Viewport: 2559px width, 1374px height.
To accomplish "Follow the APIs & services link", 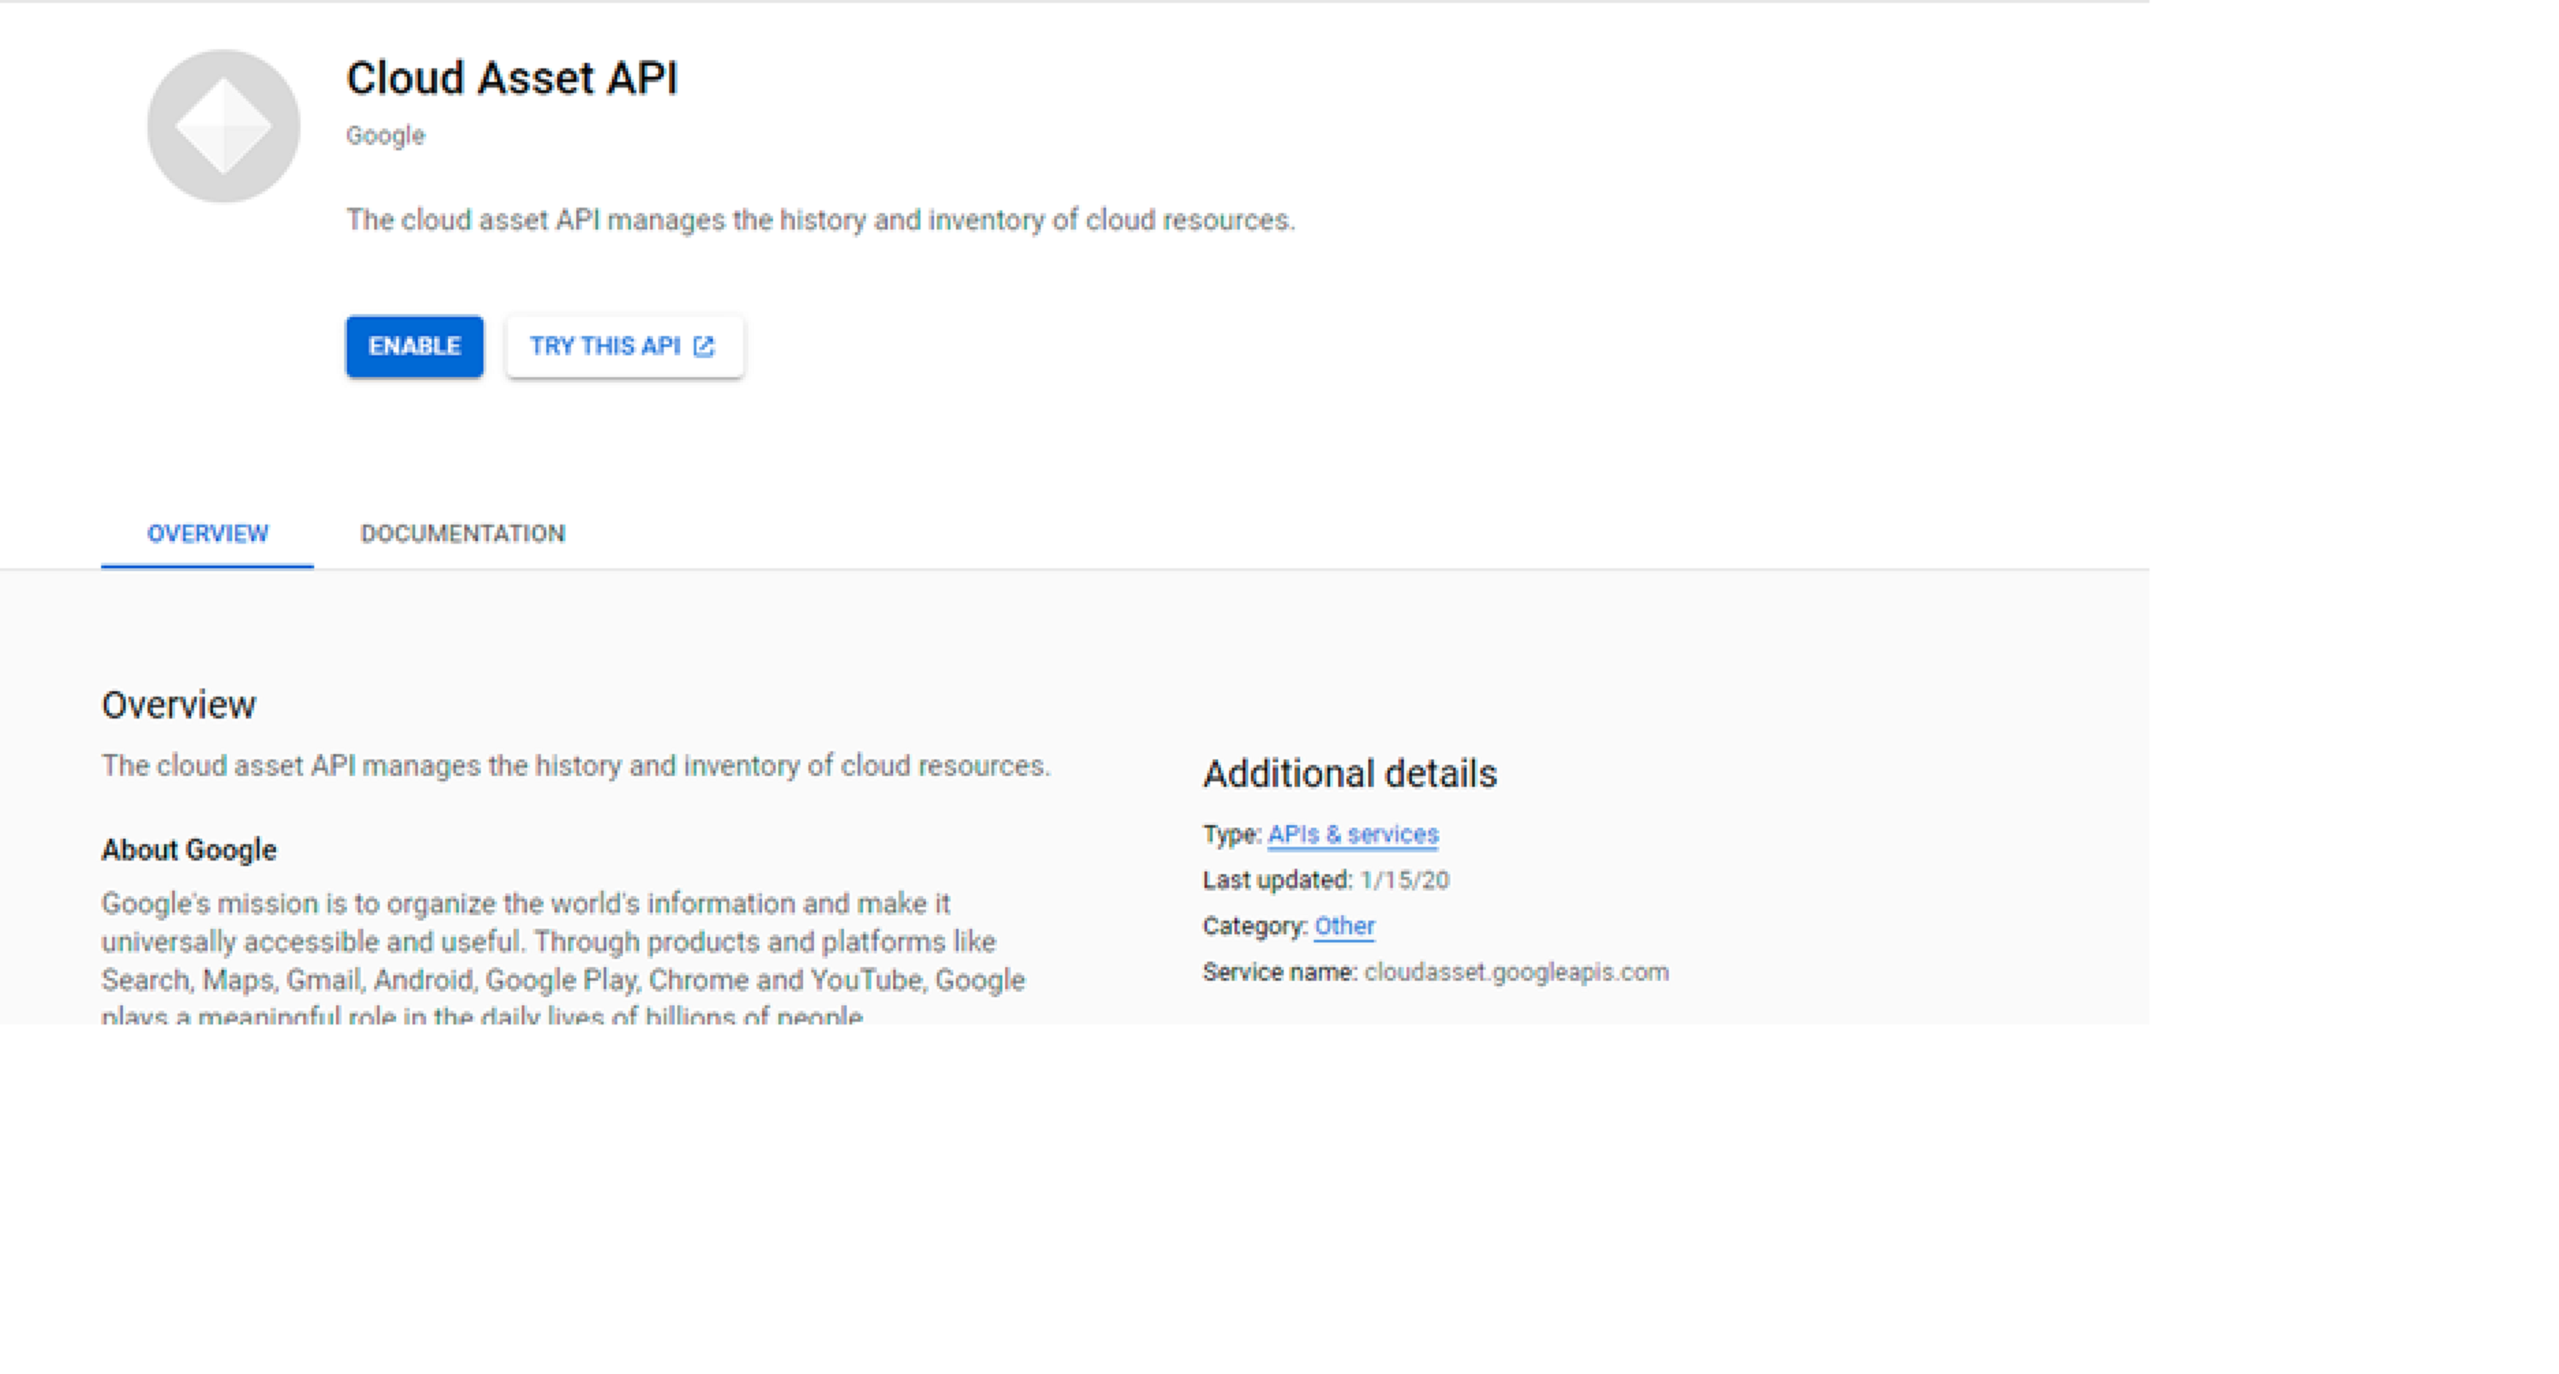I will click(1352, 835).
